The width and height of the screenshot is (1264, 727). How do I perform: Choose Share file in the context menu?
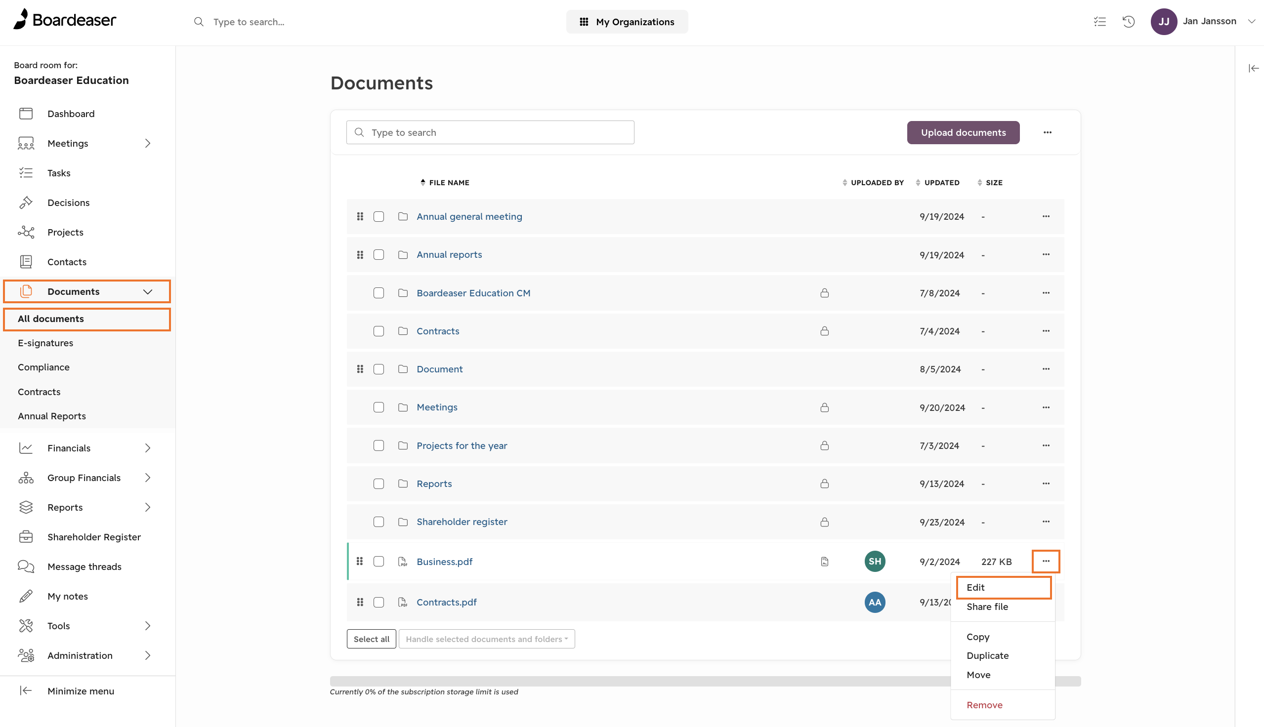coord(987,606)
